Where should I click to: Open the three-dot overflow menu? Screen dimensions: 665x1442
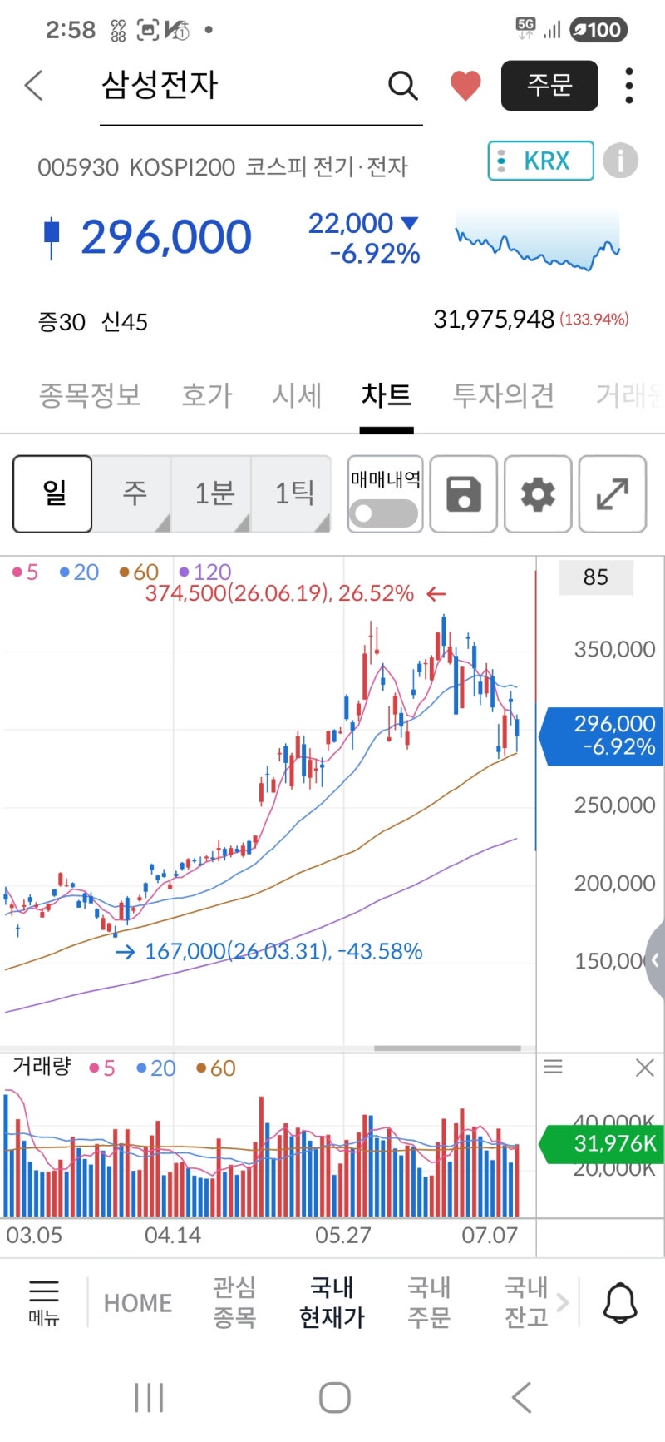pos(629,85)
